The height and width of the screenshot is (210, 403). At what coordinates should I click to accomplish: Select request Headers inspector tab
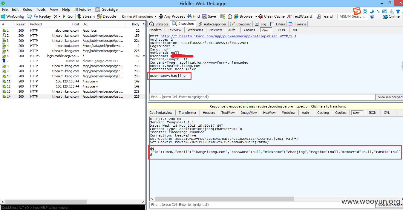coord(155,30)
